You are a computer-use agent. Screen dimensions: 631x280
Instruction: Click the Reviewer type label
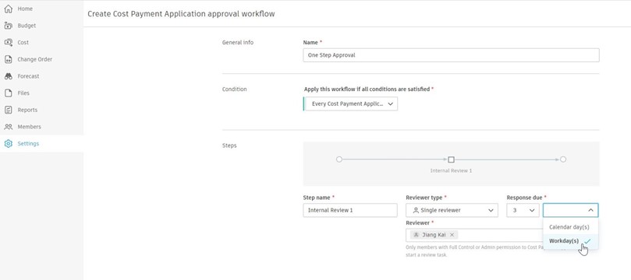(424, 198)
